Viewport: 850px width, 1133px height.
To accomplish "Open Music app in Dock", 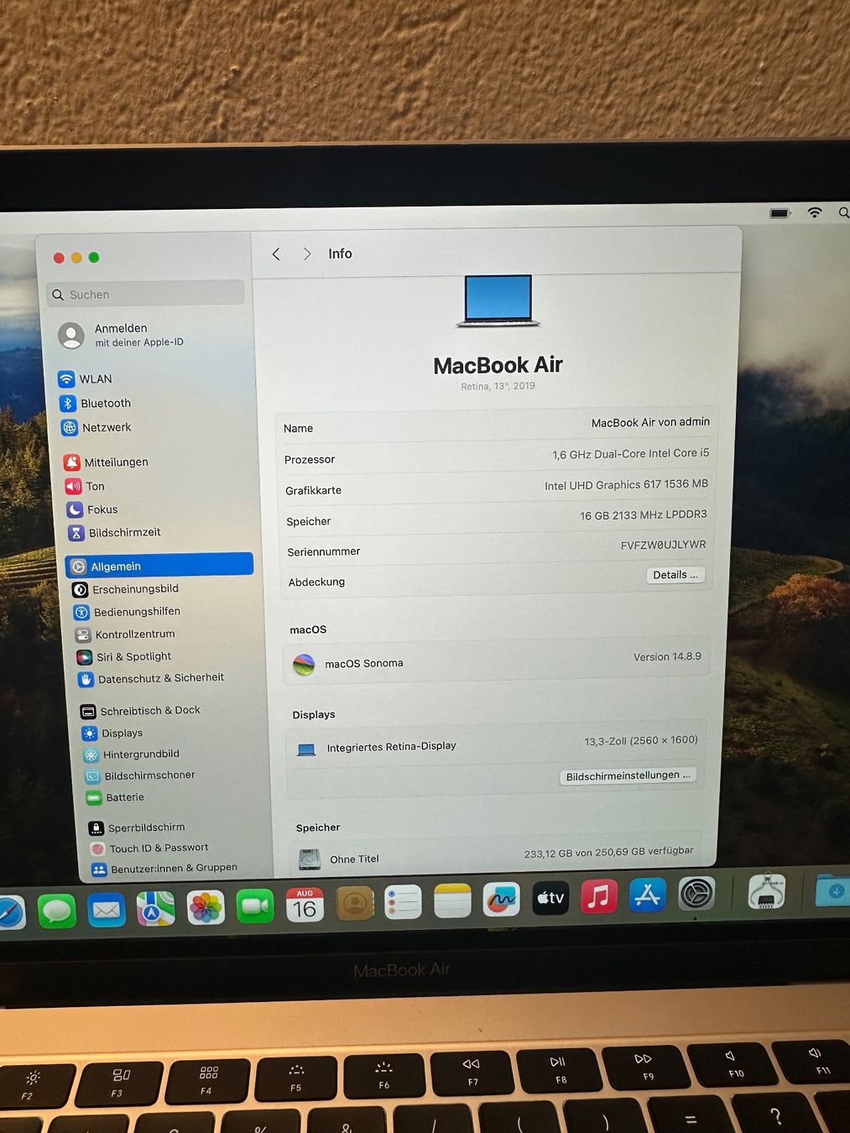I will [599, 896].
